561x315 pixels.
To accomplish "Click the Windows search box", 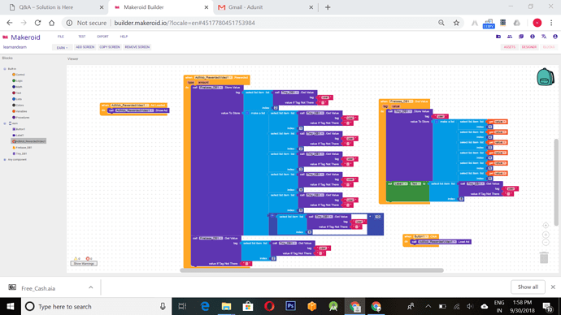I will 97,306.
